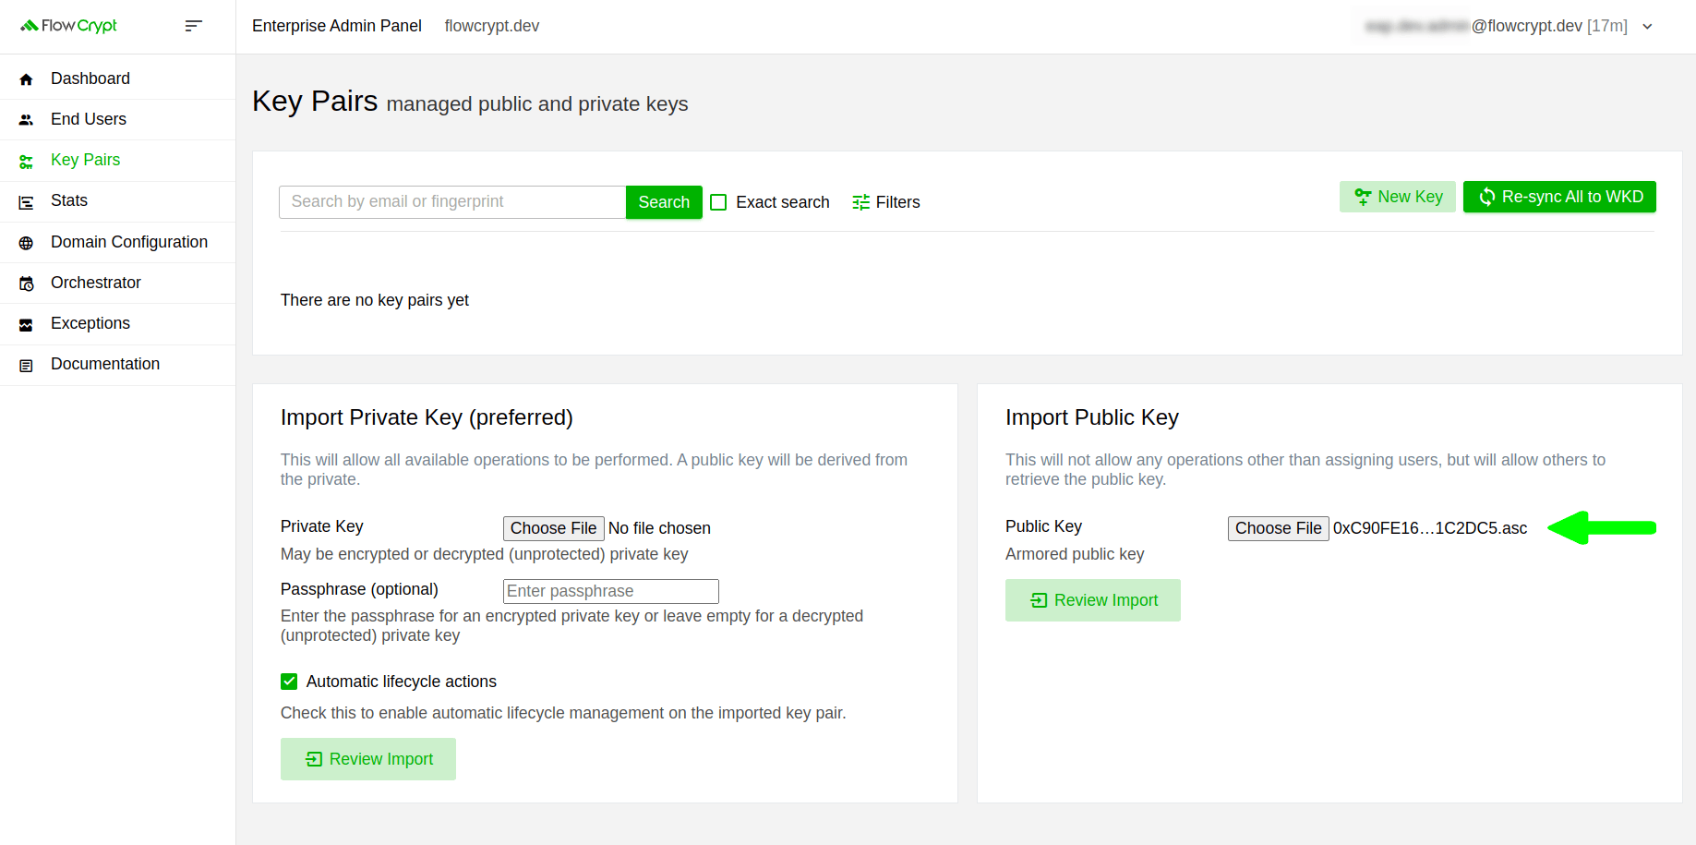
Task: Click the Stats chart icon
Action: [26, 202]
